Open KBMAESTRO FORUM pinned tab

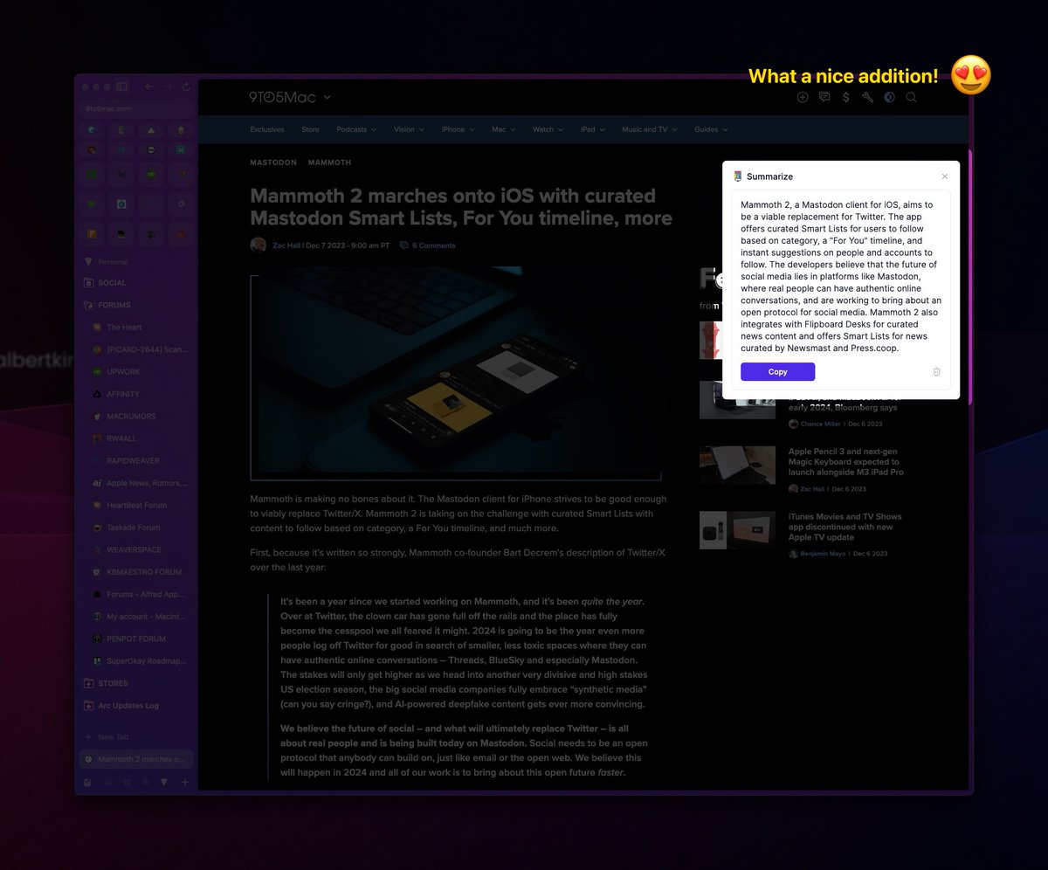coord(144,572)
